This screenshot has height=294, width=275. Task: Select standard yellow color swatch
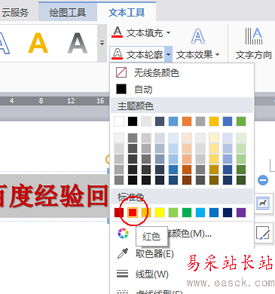click(160, 213)
